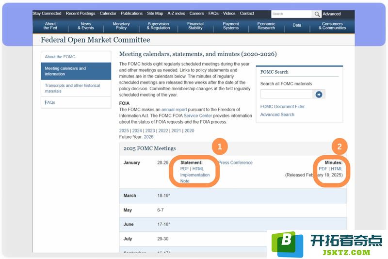Jump to 2020 meetings year link
Viewport: 388px width, 259px height.
tap(189, 131)
